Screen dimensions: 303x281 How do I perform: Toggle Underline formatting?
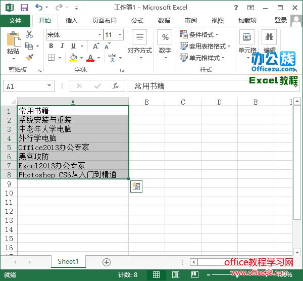[x=73, y=46]
